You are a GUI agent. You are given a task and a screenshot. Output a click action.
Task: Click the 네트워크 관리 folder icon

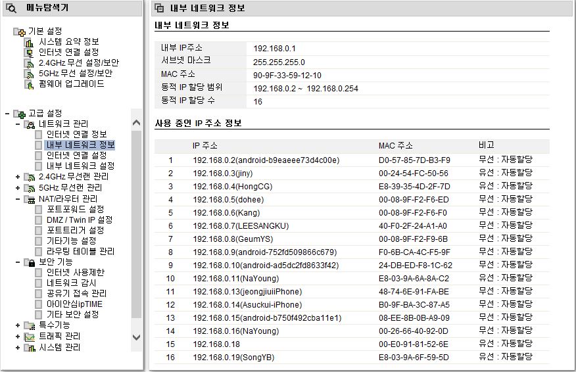click(x=30, y=124)
